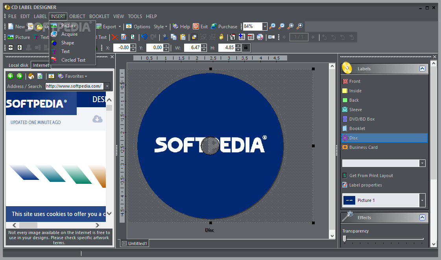Choose Circled Text from Insert menu
441x260 pixels.
tap(72, 60)
